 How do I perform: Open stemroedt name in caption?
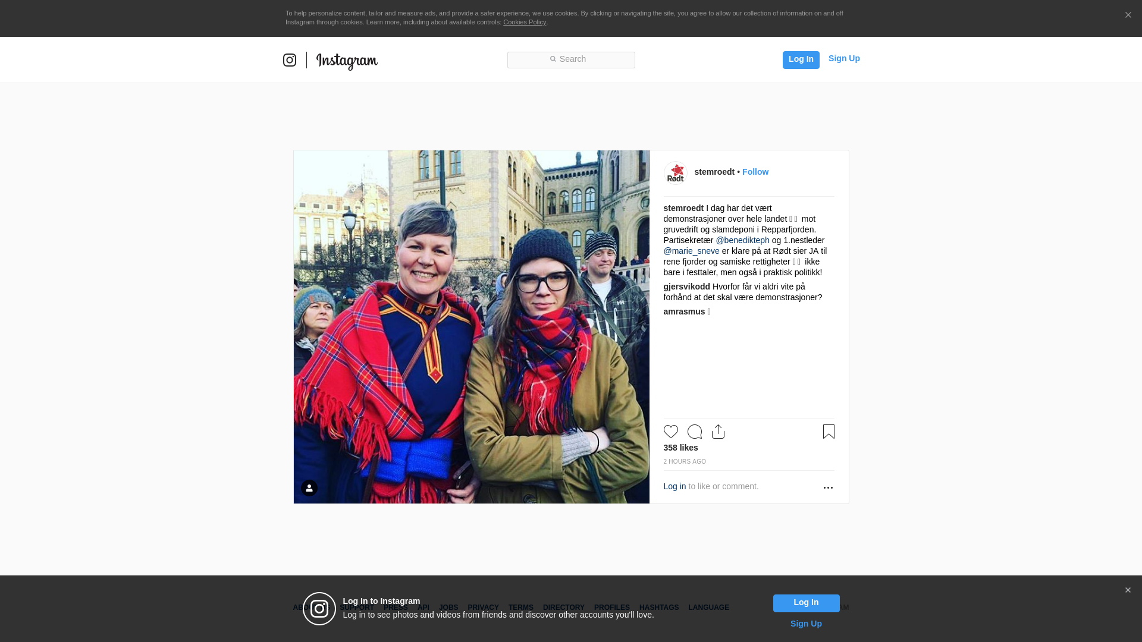point(683,208)
